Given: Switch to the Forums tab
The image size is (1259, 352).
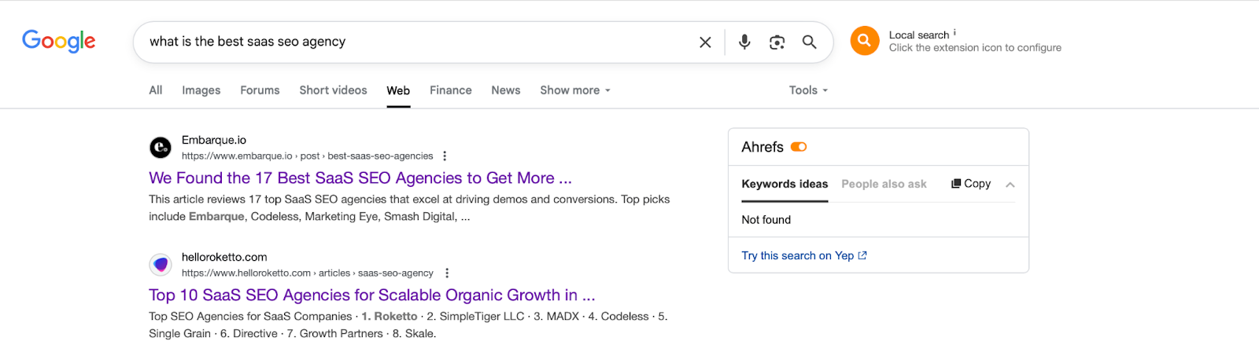Looking at the screenshot, I should [260, 90].
